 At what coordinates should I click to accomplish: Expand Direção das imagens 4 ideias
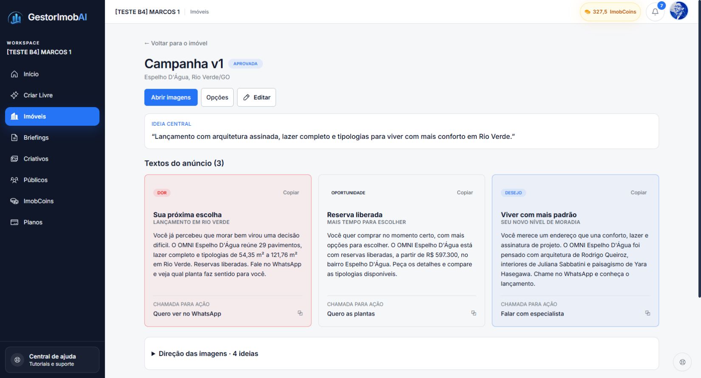[x=401, y=353]
